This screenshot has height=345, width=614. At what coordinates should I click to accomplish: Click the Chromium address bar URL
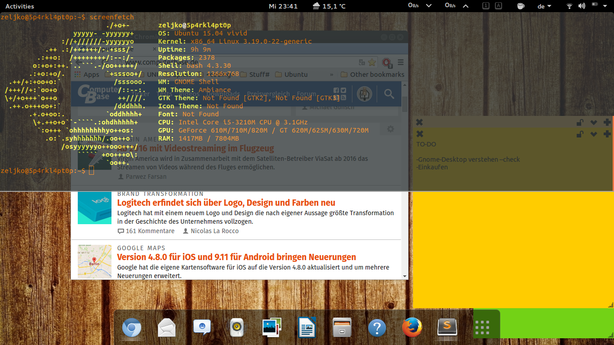click(x=162, y=62)
